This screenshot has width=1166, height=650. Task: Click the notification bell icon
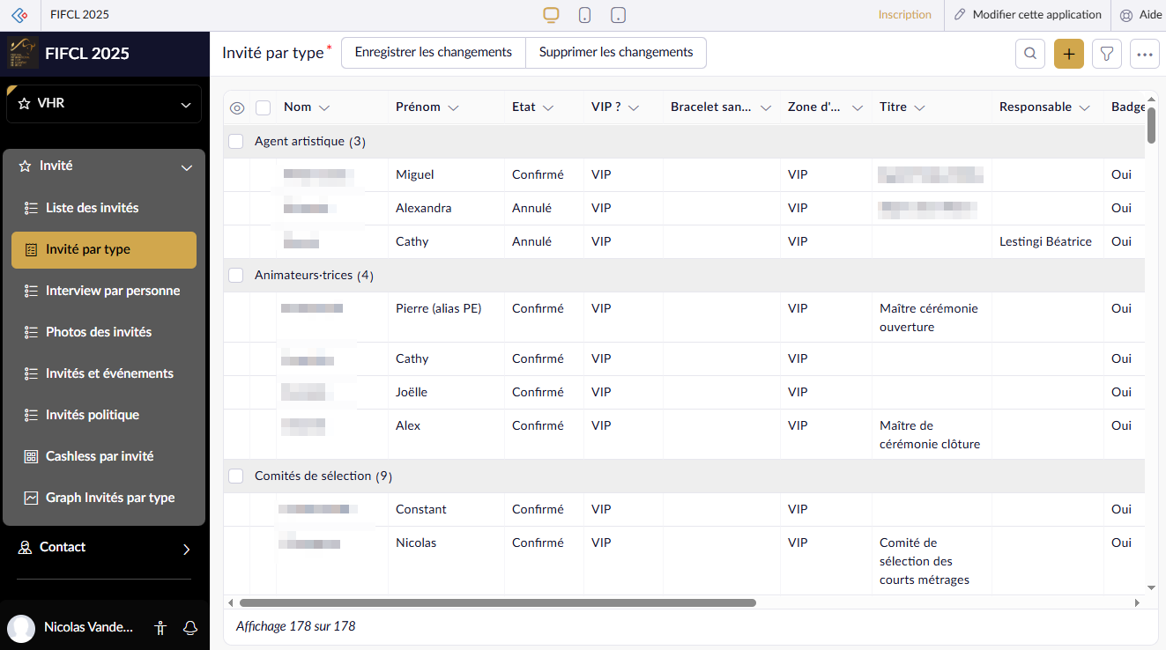click(189, 628)
